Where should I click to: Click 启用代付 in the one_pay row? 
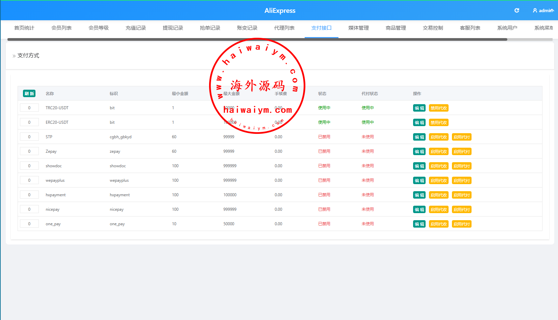(462, 224)
